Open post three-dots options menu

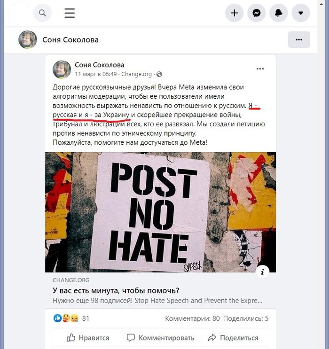tap(260, 69)
